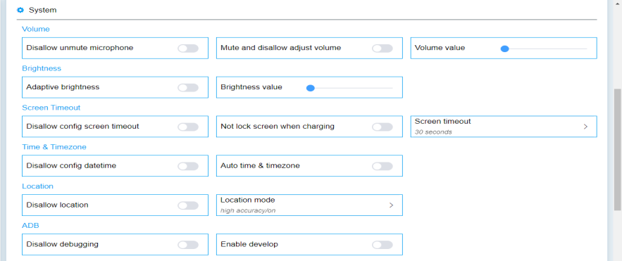Click the 'Auto time & timezone' label
Image resolution: width=622 pixels, height=261 pixels.
[260, 165]
